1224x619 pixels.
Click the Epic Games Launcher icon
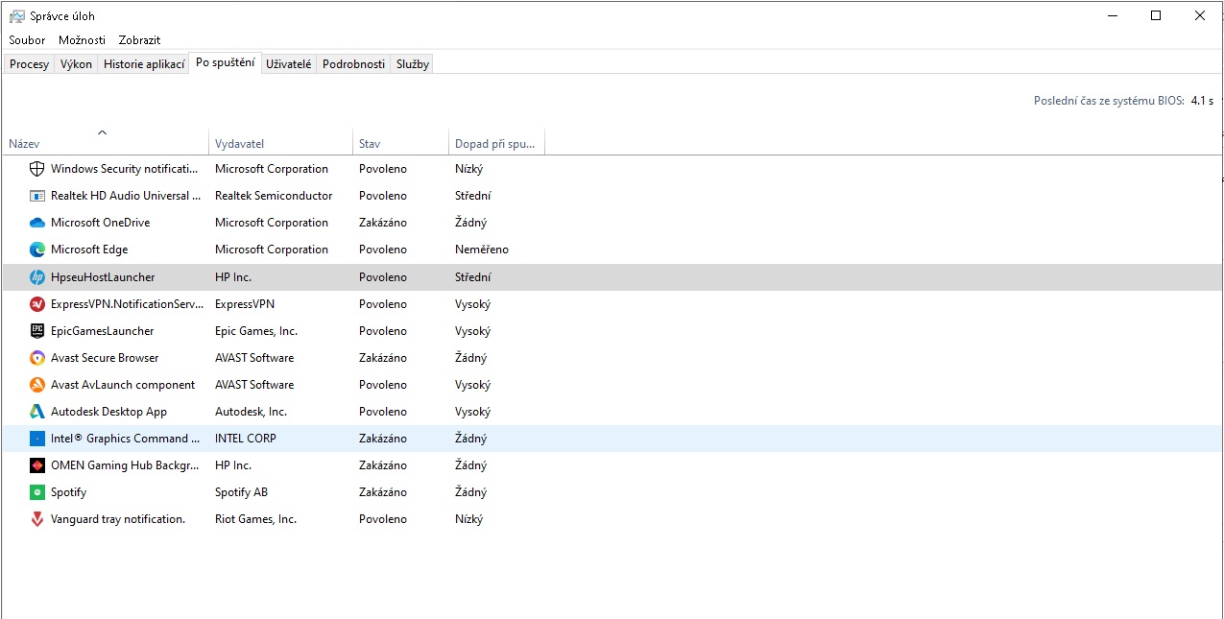click(37, 331)
